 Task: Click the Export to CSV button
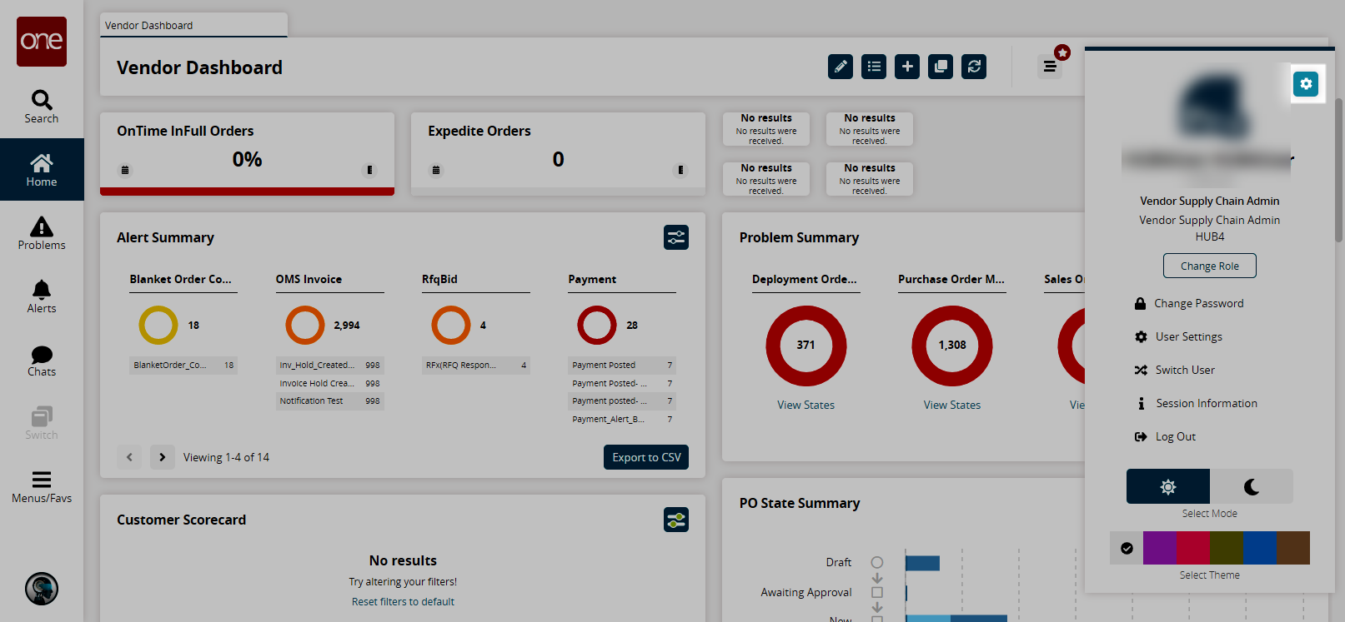pyautogui.click(x=646, y=457)
